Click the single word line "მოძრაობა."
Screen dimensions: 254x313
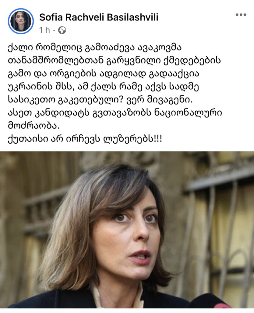[x=34, y=126]
